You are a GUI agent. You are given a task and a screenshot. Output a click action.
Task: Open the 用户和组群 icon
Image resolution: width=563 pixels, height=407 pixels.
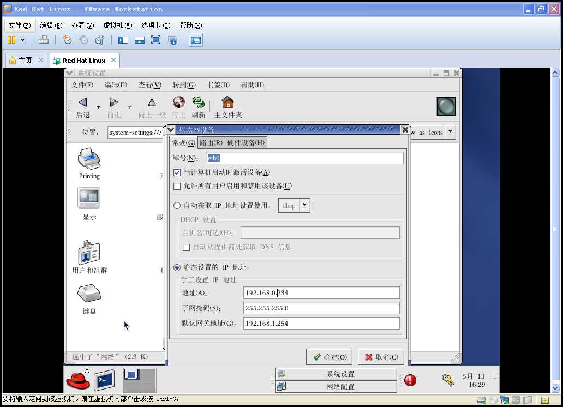pos(89,252)
